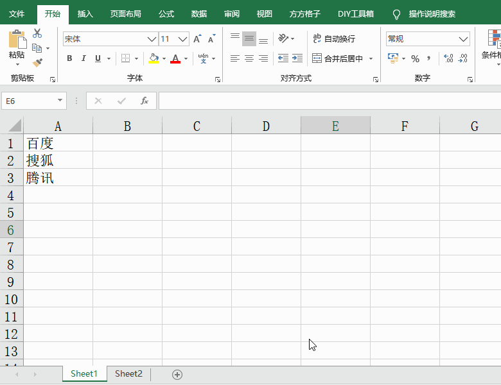Image resolution: width=501 pixels, height=385 pixels.
Task: Open the 插入 (Insert) ribbon tab
Action: [x=85, y=14]
